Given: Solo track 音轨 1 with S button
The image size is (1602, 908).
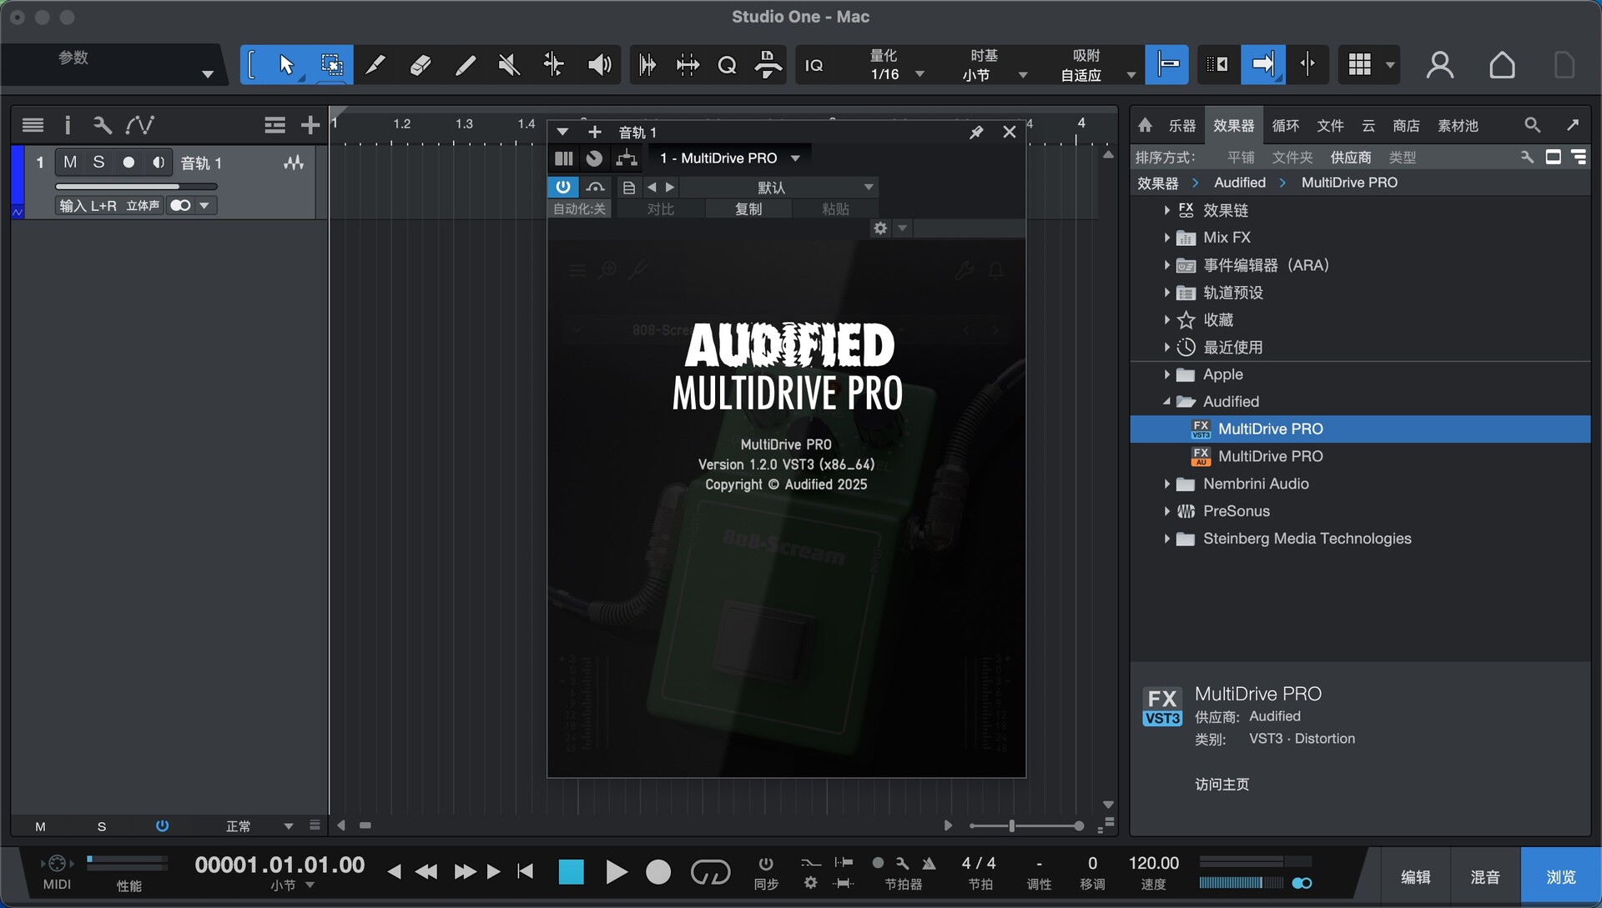Looking at the screenshot, I should 98,163.
